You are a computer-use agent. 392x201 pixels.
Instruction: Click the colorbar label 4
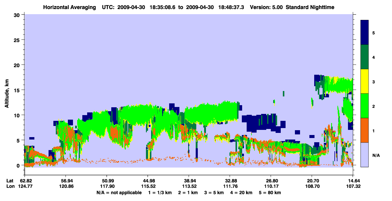pyautogui.click(x=374, y=57)
